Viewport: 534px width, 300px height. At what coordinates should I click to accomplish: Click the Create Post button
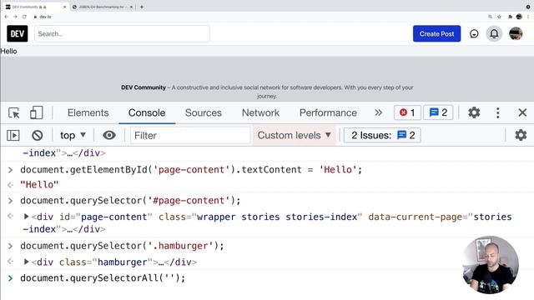pyautogui.click(x=436, y=33)
